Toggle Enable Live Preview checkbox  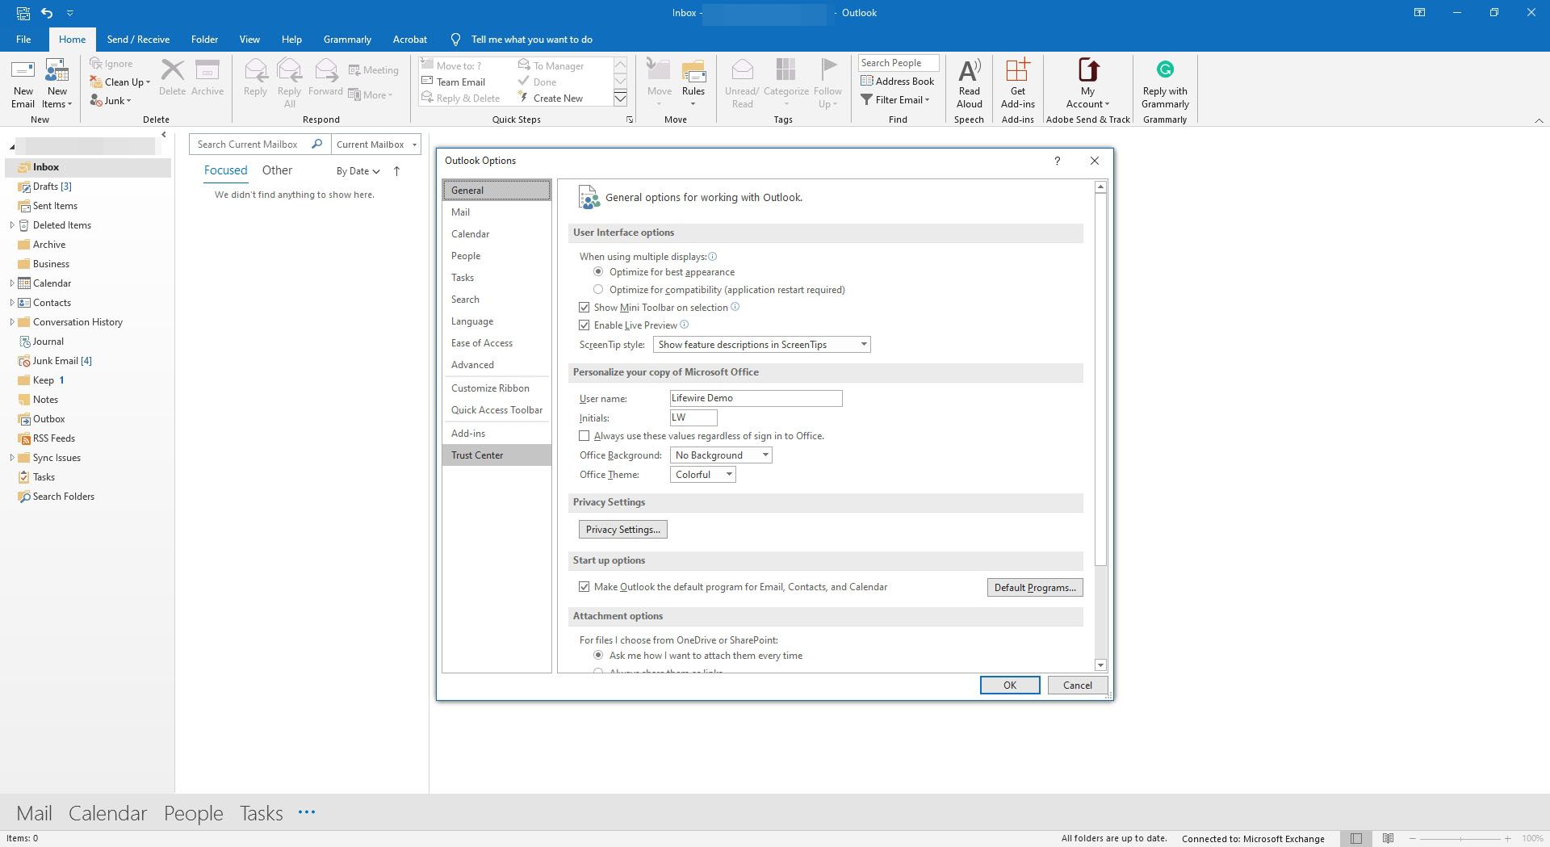point(584,325)
